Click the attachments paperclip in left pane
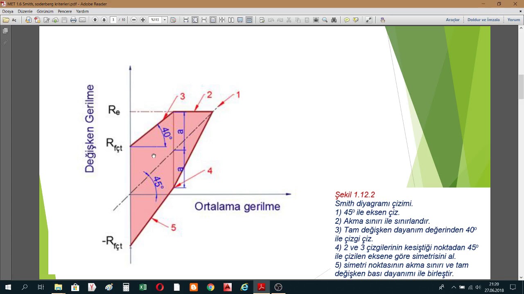The image size is (524, 294). pos(5,42)
